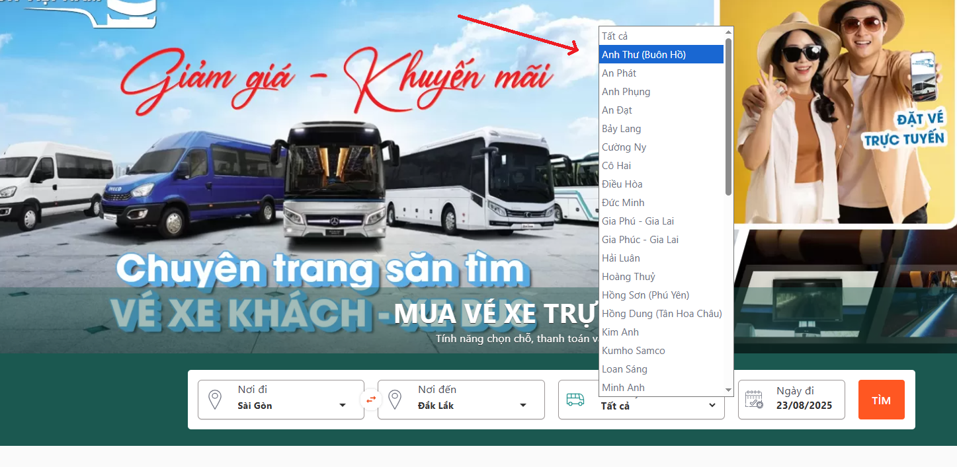Open the bus operator "Tất cả" dropdown
The width and height of the screenshot is (957, 467).
(642, 400)
